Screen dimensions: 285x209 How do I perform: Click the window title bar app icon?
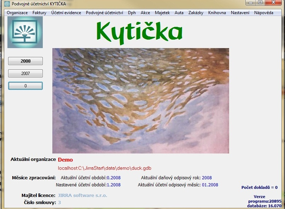point(7,4)
